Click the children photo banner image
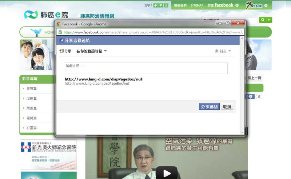The image size is (291, 179). tap(37, 55)
